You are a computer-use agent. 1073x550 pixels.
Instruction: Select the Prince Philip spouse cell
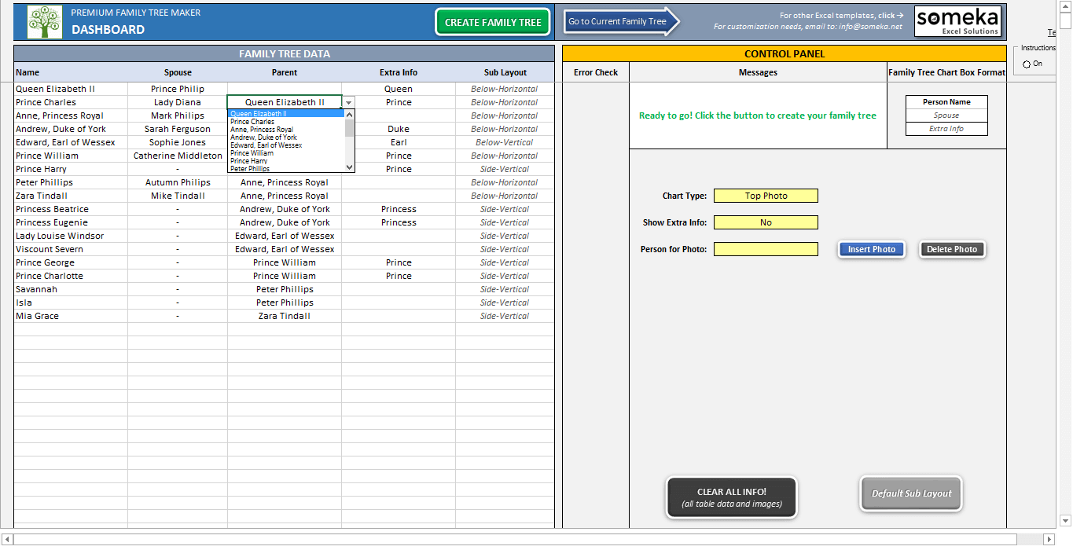(x=178, y=89)
